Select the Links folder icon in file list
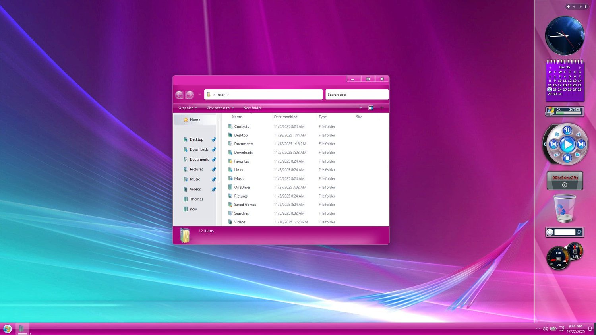Image resolution: width=596 pixels, height=335 pixels. click(x=230, y=170)
